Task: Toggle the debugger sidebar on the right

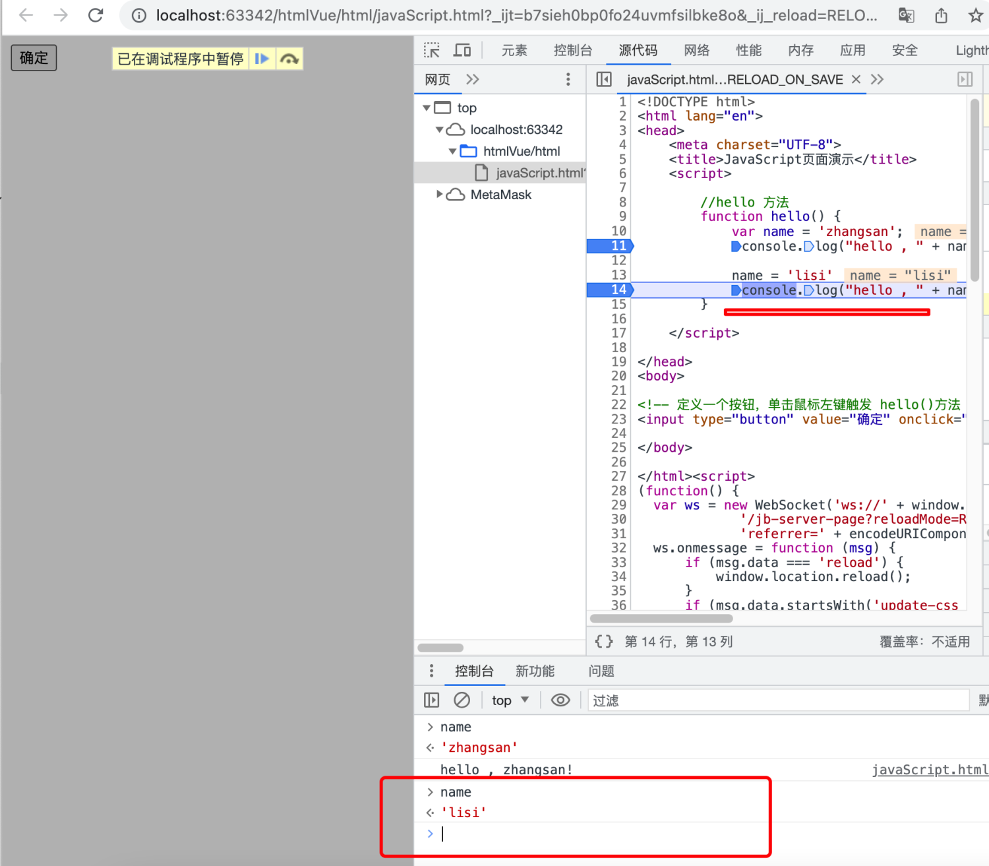Action: click(x=965, y=79)
